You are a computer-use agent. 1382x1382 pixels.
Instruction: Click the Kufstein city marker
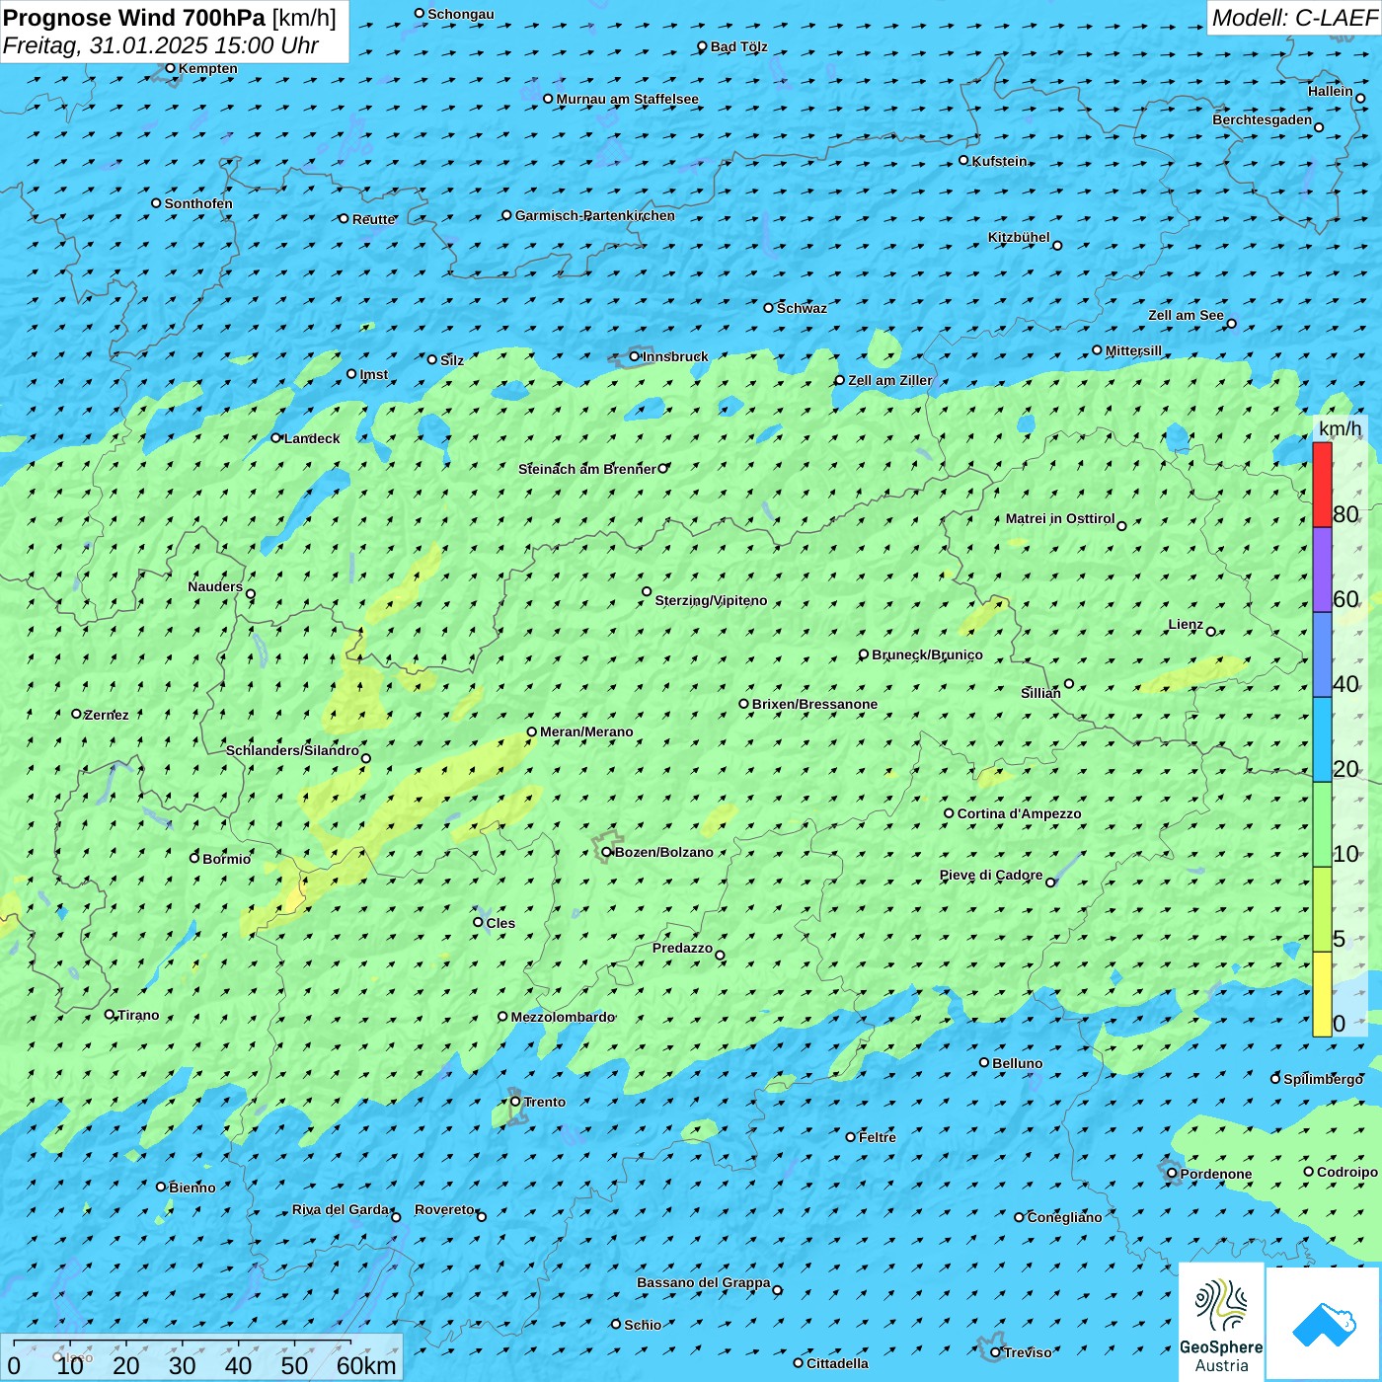pyautogui.click(x=964, y=160)
